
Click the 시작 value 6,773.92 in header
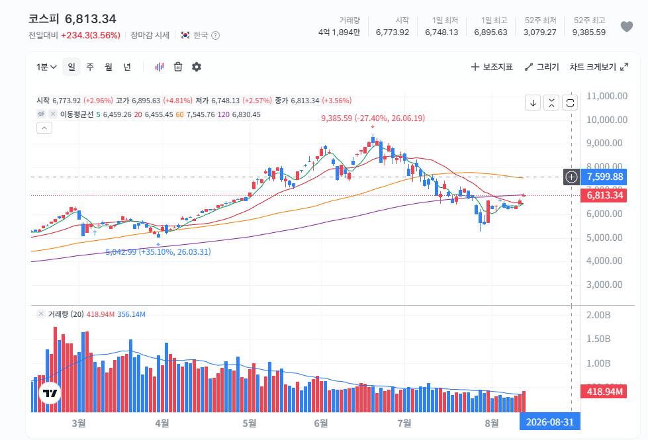pos(393,32)
